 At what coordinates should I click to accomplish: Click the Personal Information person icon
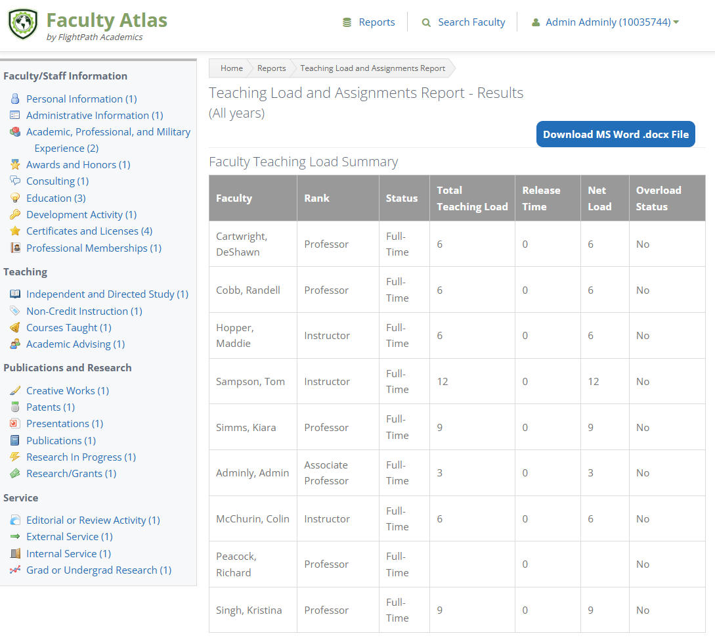tap(15, 99)
